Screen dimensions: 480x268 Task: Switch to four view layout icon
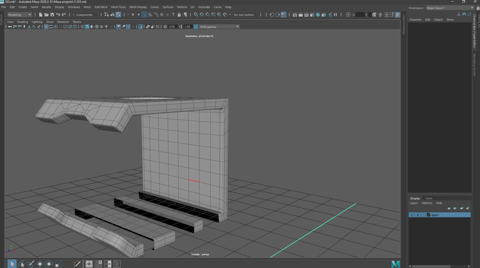click(98, 264)
